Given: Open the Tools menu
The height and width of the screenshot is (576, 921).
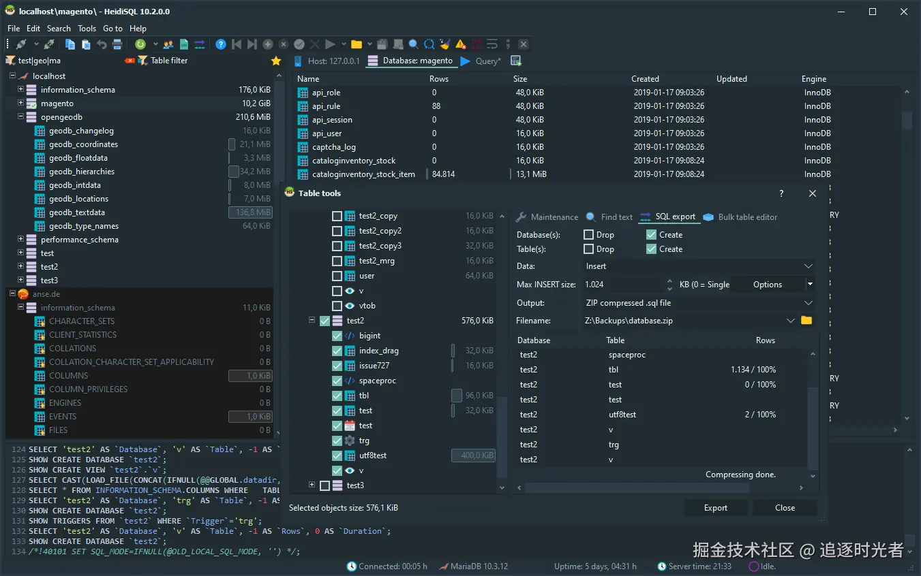Looking at the screenshot, I should (x=87, y=29).
